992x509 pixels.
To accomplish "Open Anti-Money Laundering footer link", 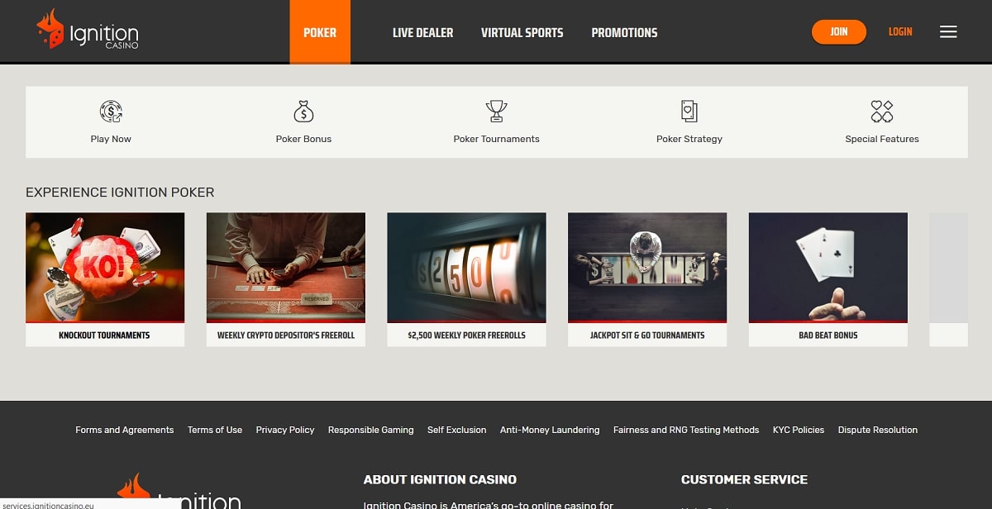I will click(550, 430).
